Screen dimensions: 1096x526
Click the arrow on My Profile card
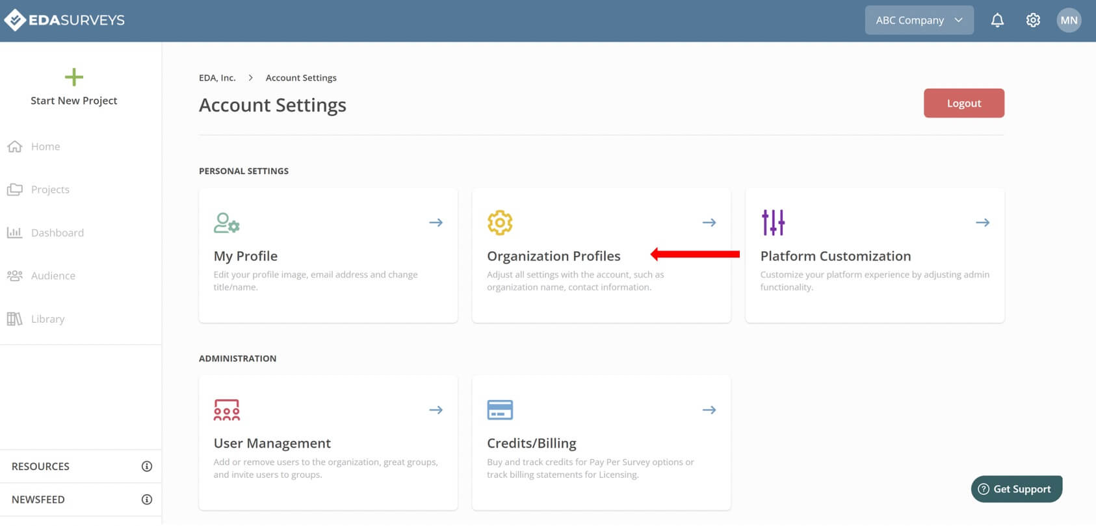tap(436, 223)
